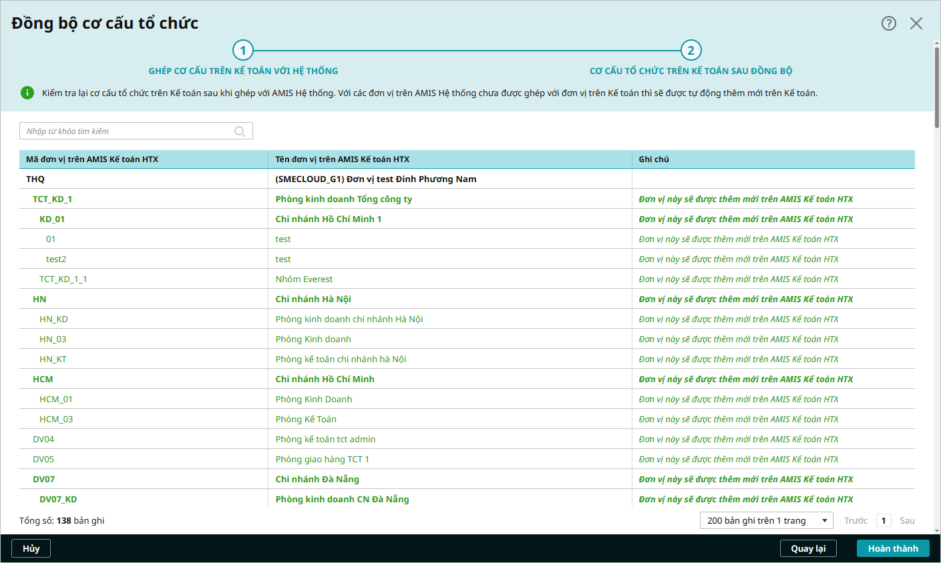This screenshot has width=941, height=563.
Task: Click the green info icon
Action: coord(27,93)
